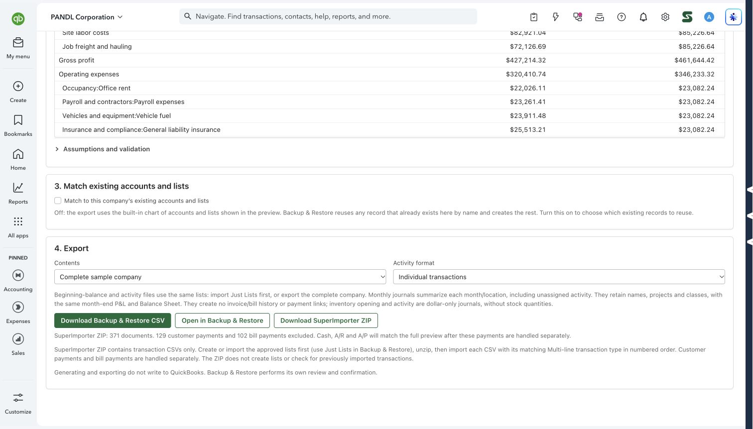
Task: Open pinned Accounting icon
Action: (18, 275)
